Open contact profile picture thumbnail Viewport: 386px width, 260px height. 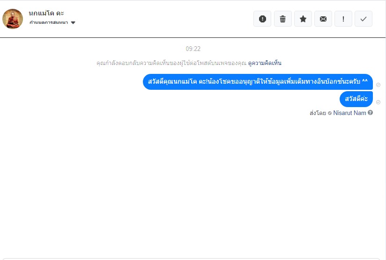(13, 19)
